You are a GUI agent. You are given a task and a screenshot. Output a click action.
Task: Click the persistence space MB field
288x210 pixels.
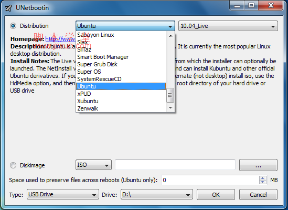(210, 180)
